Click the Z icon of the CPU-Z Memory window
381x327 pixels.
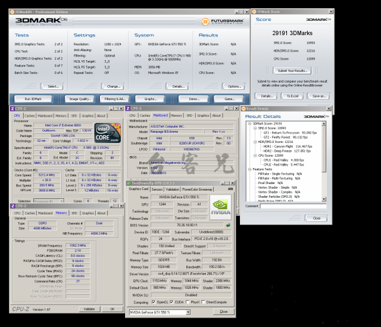[x=13, y=206]
